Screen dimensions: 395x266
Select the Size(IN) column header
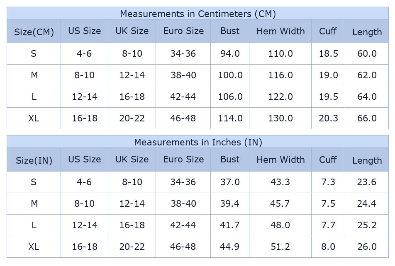34,160
